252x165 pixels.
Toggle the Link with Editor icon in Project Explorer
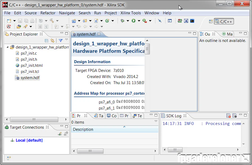[x=52, y=41]
